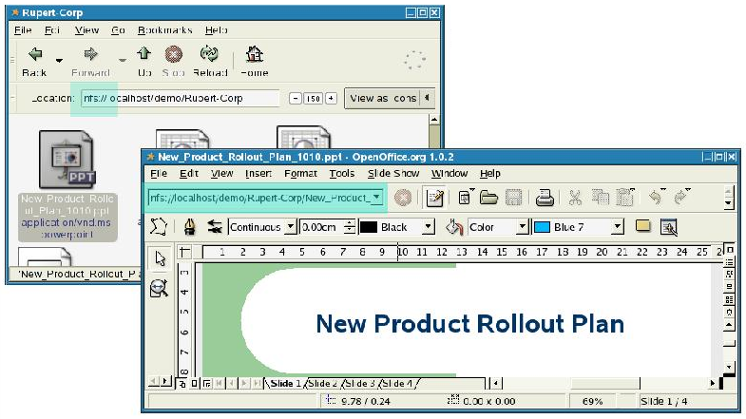Click the Location field in Rupert-Corp window

[x=181, y=99]
